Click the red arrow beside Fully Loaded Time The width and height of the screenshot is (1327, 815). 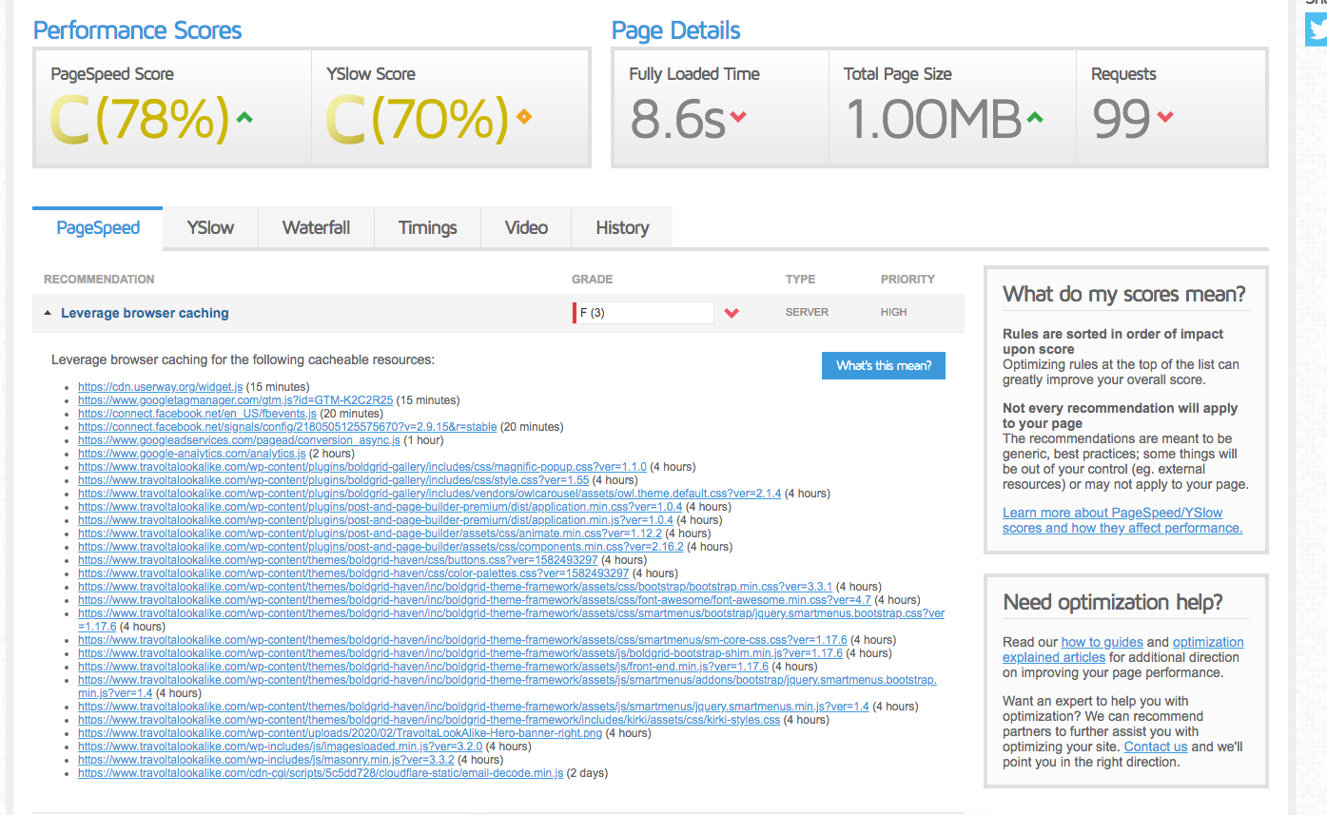737,117
